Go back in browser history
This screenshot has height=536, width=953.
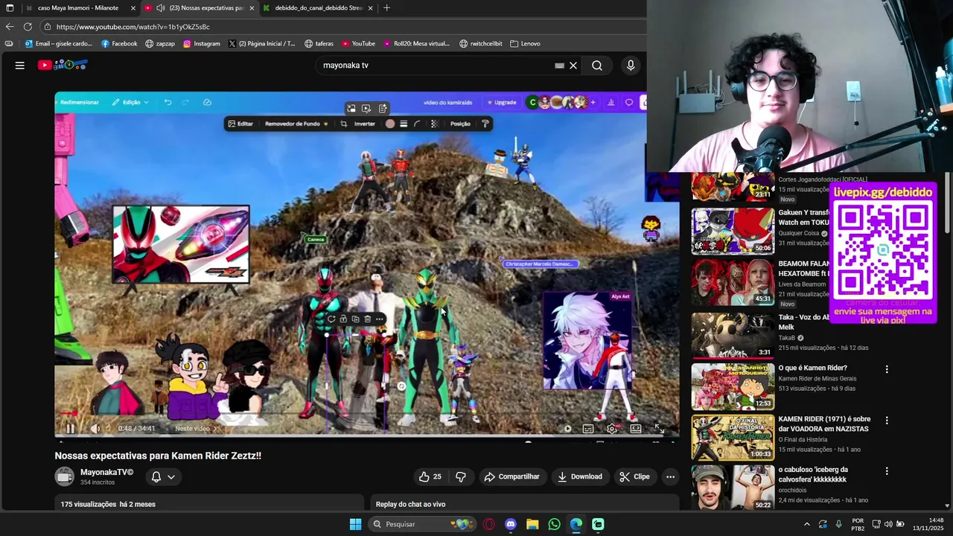(x=10, y=27)
